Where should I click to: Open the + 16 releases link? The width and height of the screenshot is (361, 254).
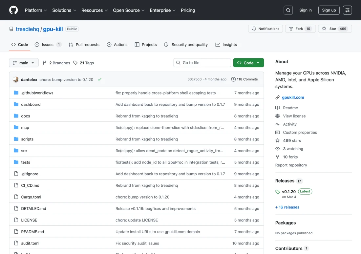click(x=287, y=207)
